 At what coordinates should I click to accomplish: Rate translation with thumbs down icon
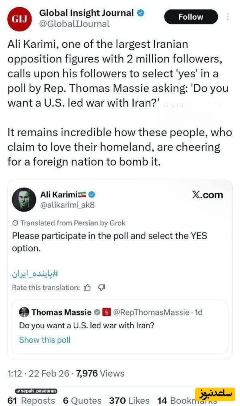point(101,287)
